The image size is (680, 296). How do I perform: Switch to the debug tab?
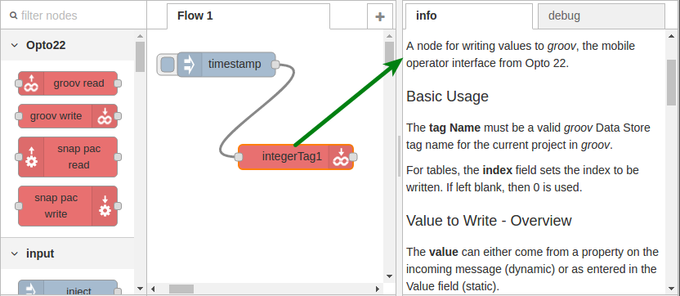coord(601,16)
